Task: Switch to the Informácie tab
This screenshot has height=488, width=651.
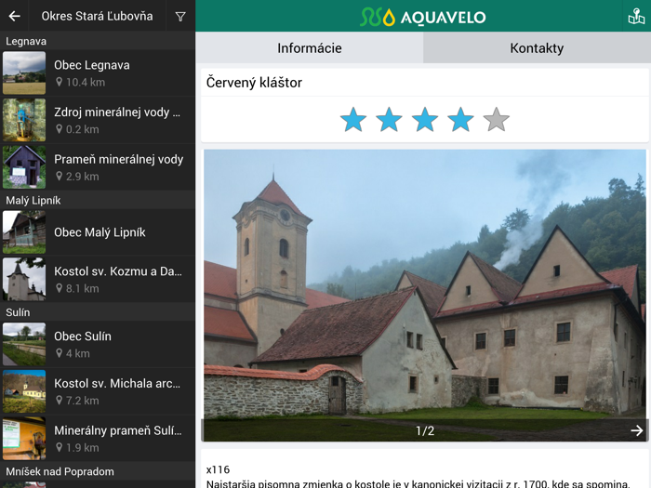Action: (310, 47)
